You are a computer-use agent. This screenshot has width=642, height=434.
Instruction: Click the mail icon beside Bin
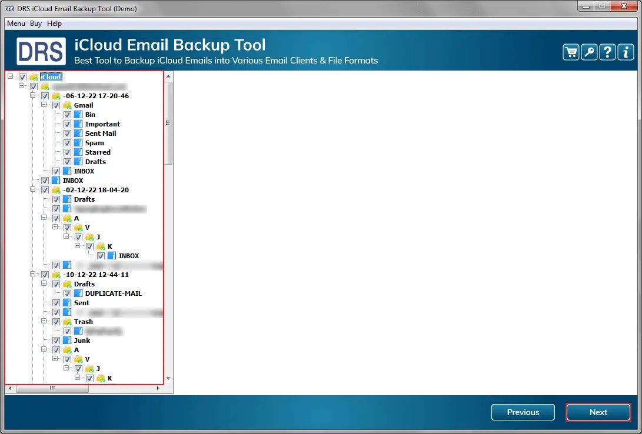point(78,115)
